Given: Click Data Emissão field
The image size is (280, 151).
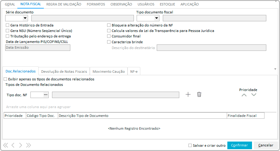Looking at the screenshot, I should pos(38,47).
